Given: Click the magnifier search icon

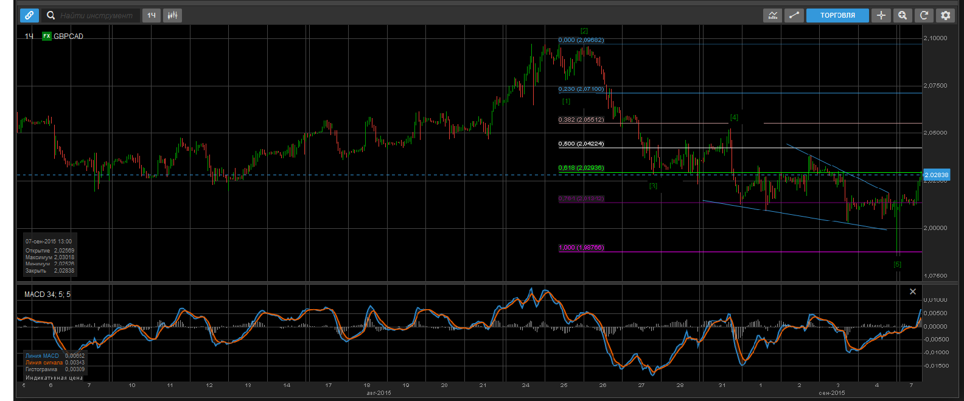Looking at the screenshot, I should point(51,15).
